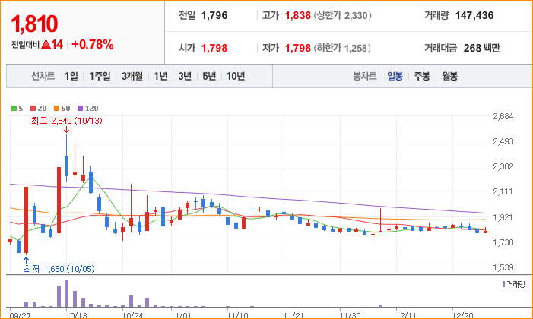Viewport: 533px width, 319px height.
Task: Select the 1주일 line chart range
Action: (x=100, y=76)
